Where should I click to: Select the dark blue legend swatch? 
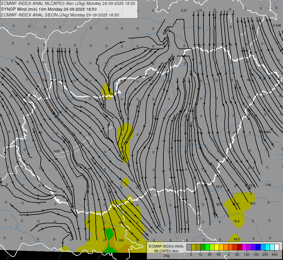[x=258, y=247]
